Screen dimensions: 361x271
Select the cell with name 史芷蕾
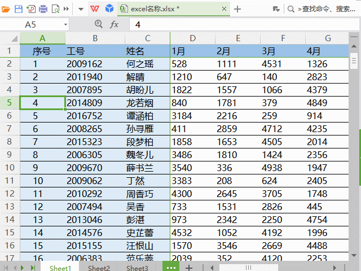148,233
